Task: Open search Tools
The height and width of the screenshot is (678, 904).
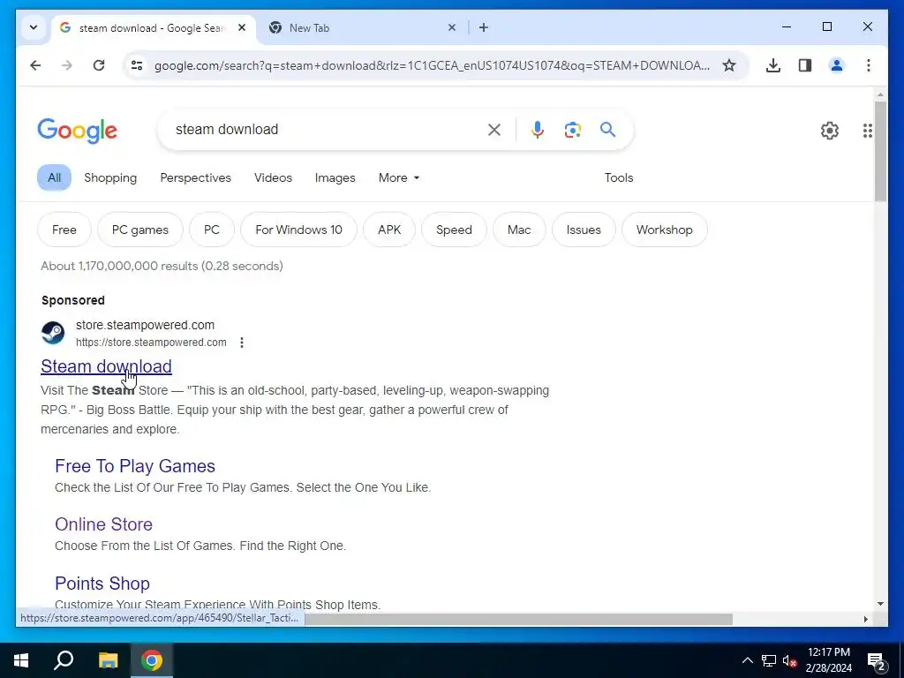Action: point(619,177)
